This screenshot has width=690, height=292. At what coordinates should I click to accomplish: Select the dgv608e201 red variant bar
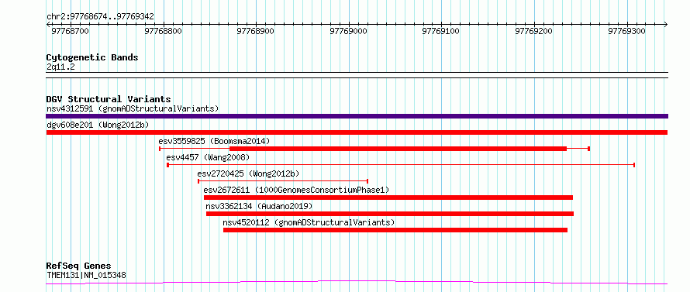click(357, 132)
